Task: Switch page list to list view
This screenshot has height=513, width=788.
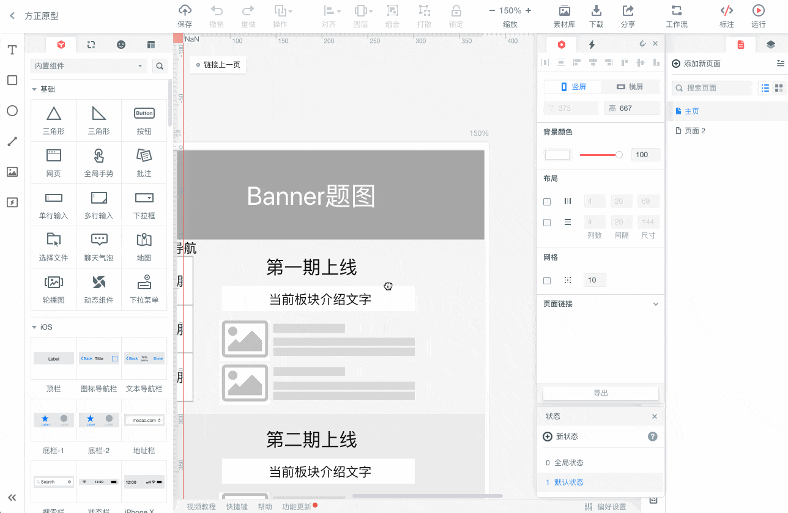Action: (x=765, y=88)
